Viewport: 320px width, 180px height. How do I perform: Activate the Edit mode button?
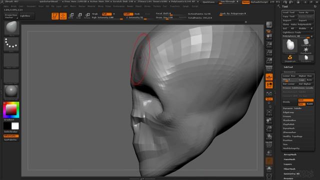[x=55, y=16]
